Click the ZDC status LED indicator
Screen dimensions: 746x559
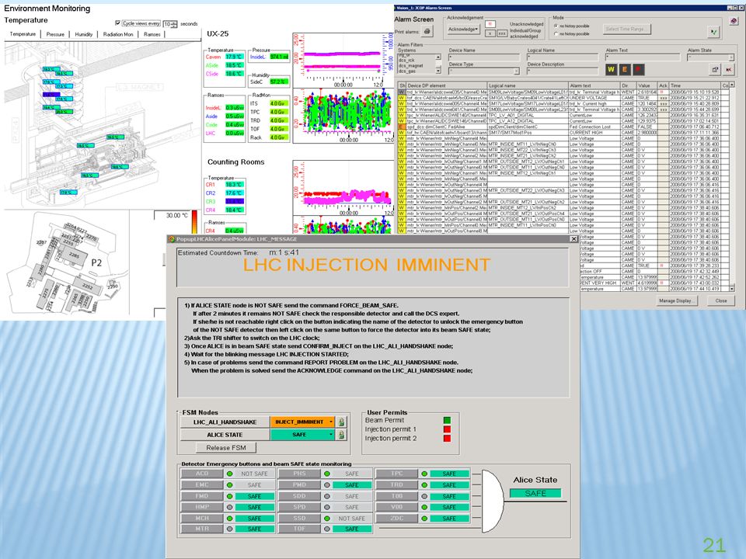click(424, 519)
